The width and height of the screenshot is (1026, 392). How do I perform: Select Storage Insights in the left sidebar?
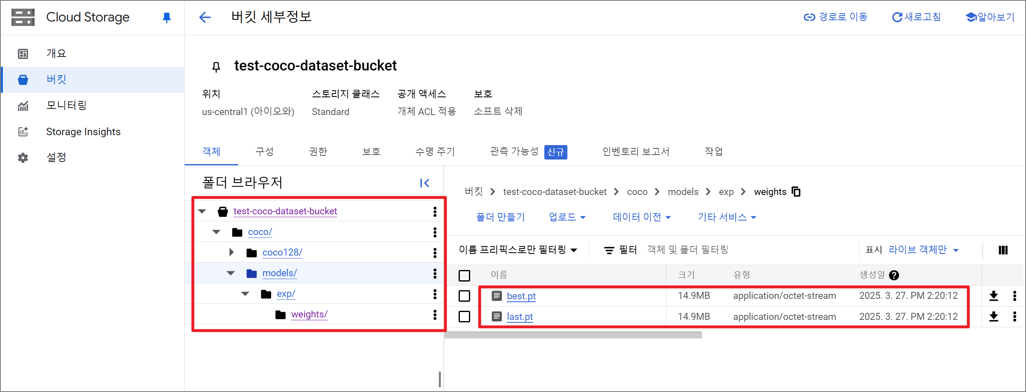tap(93, 132)
